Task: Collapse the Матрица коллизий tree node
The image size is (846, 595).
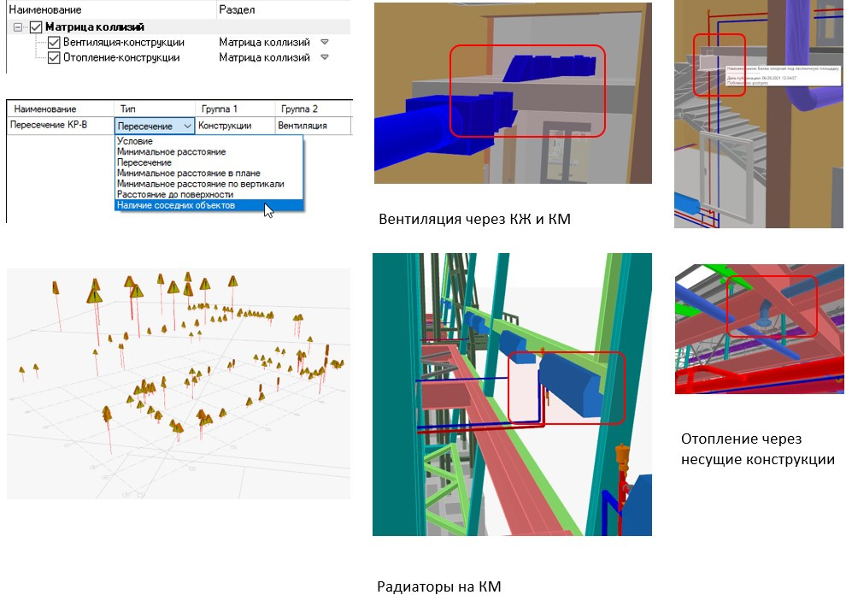Action: (x=18, y=27)
